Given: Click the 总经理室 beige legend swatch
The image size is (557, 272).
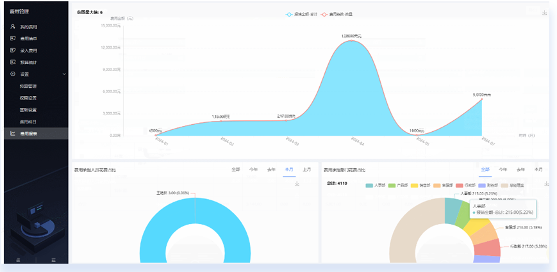Looking at the screenshot, I should pyautogui.click(x=505, y=185).
